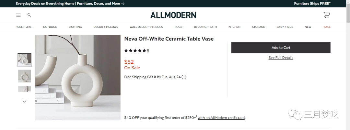Open the hamburger menu icon
Image resolution: width=350 pixels, height=130 pixels.
coord(18,15)
